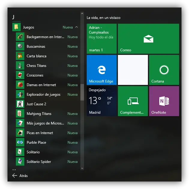Viewport: 189px width, 189px height.
Task: Open the OneNote tile
Action: tap(164, 101)
